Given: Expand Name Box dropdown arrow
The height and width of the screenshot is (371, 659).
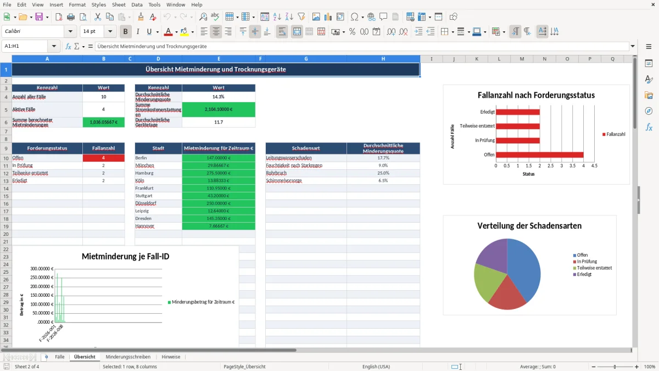Looking at the screenshot, I should (x=54, y=46).
